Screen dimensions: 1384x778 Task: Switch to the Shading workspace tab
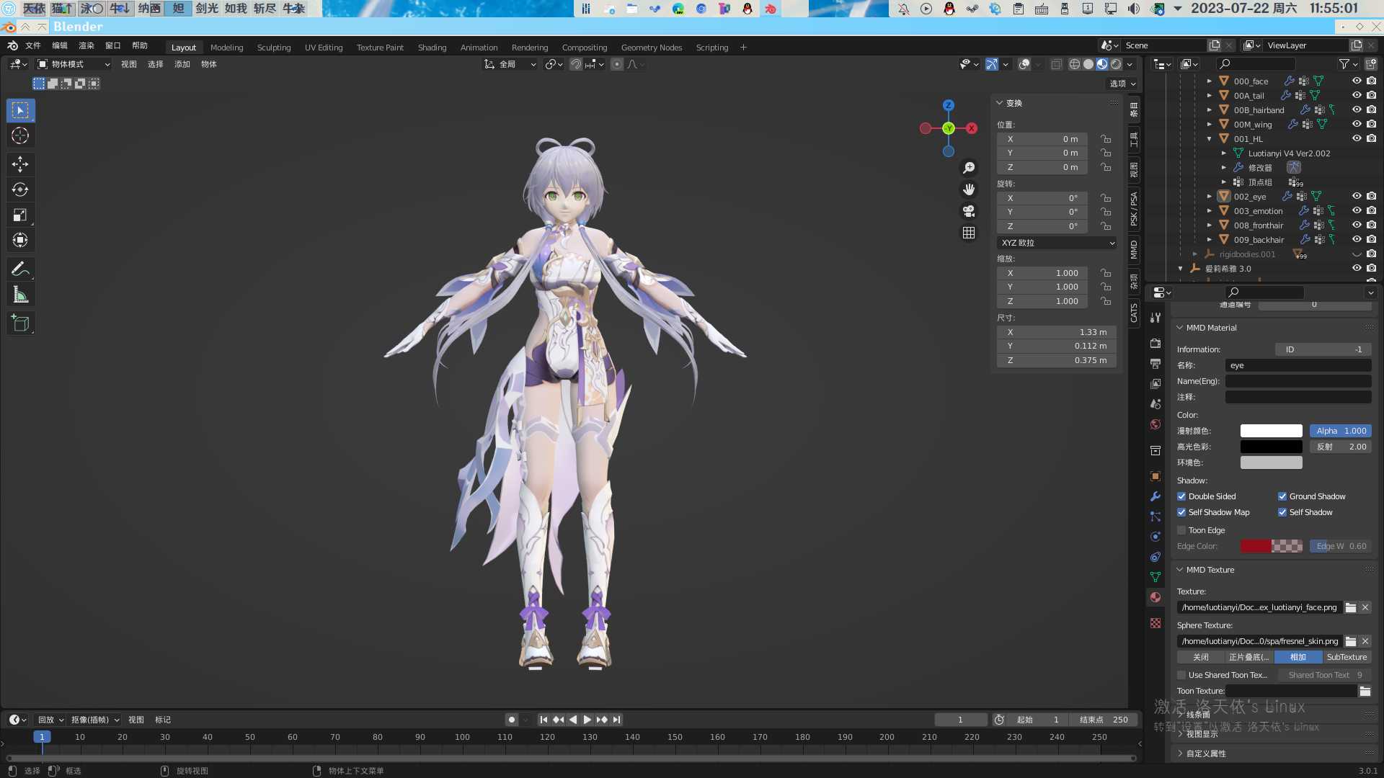point(432,48)
